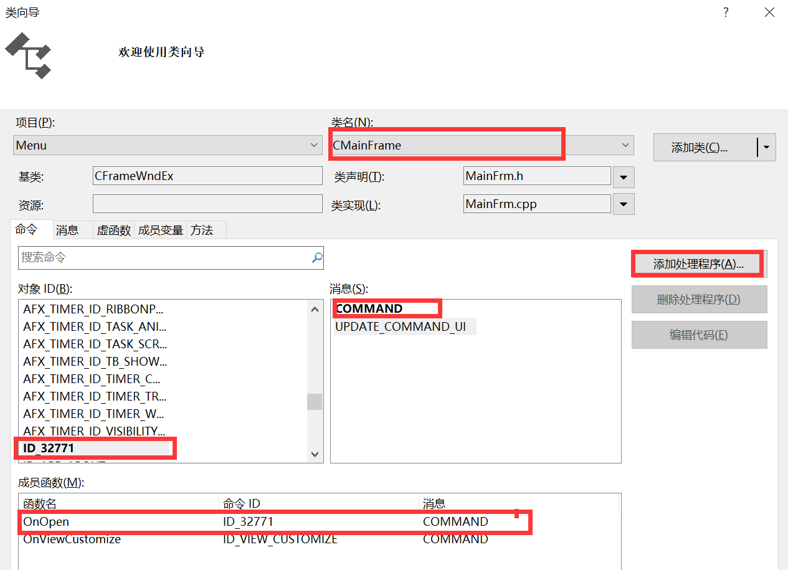Click the object ID list scrollbar thumb
The height and width of the screenshot is (570, 788).
pyautogui.click(x=315, y=402)
